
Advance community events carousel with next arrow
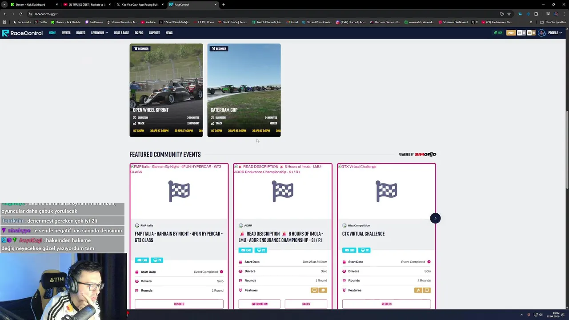(435, 218)
